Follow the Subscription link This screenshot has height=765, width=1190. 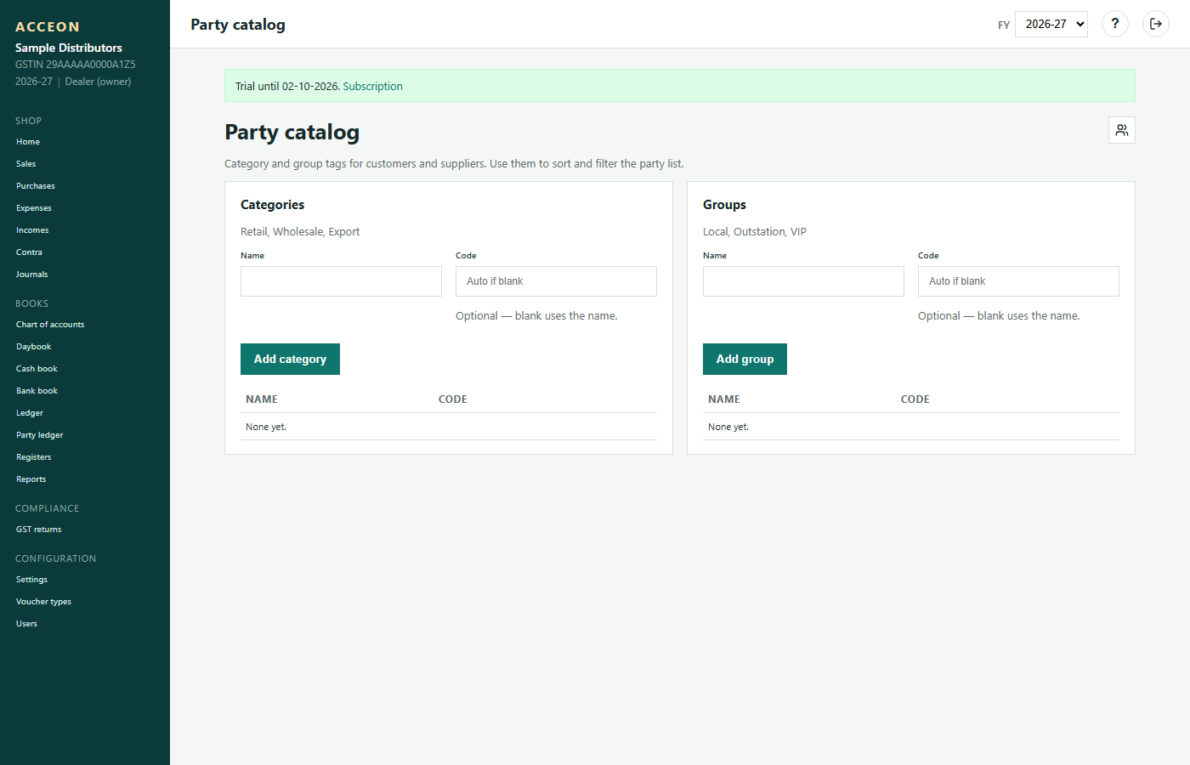click(x=372, y=86)
